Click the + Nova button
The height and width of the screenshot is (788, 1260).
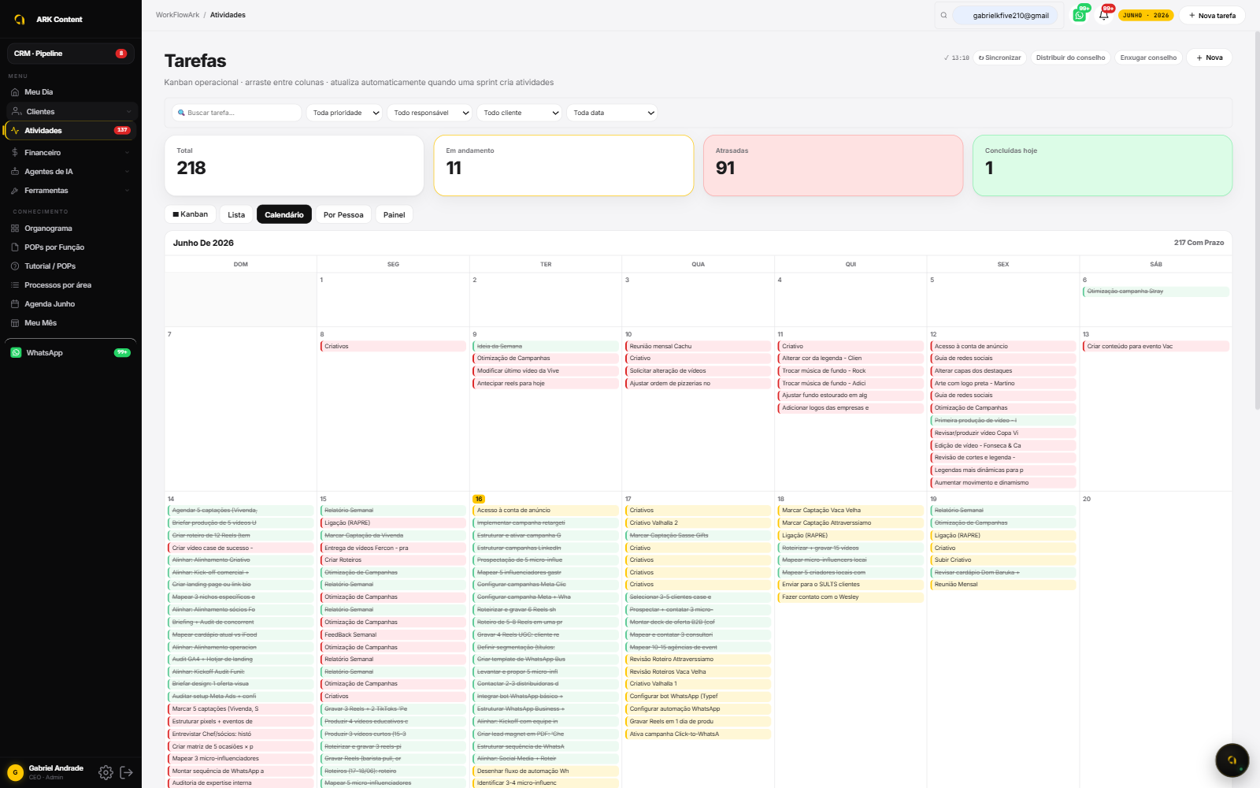click(x=1210, y=58)
